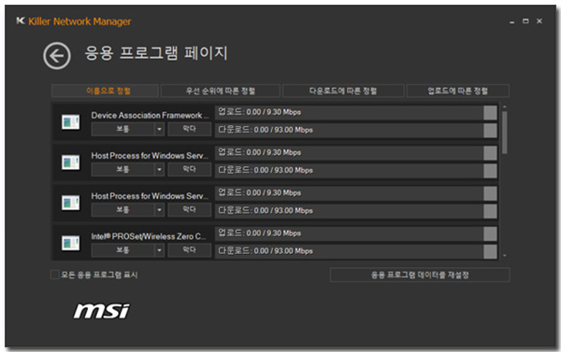Screen dimensions: 561x352
Task: Click 막다 block button for Device Association Framework
Action: [190, 129]
